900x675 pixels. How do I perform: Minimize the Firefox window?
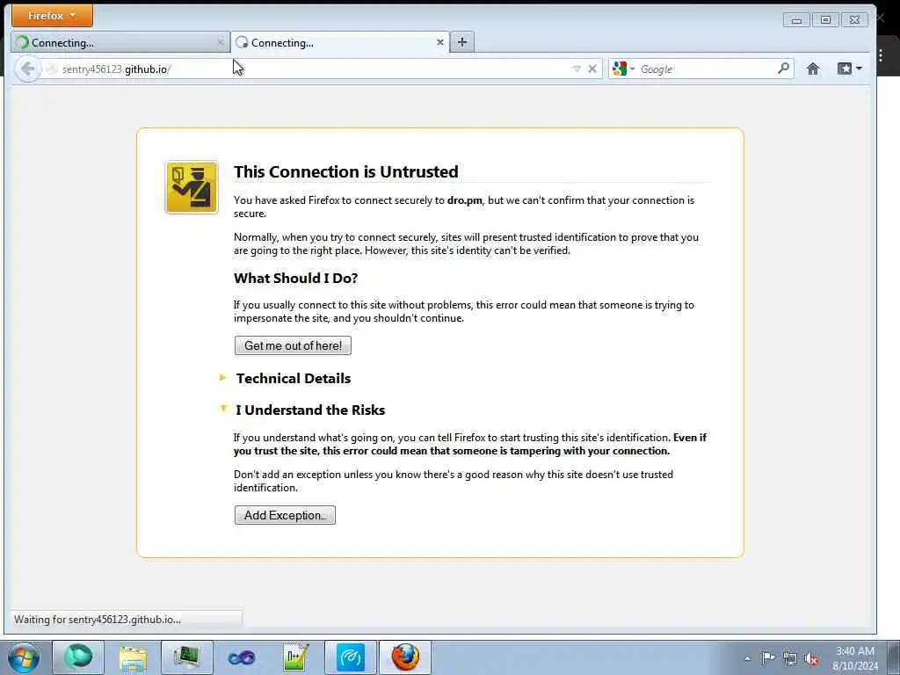[x=796, y=20]
